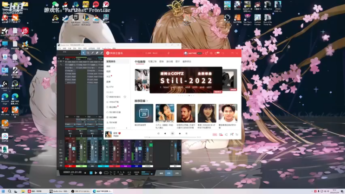345x194 pixels.
Task: Select the range tool in Studio One
Action: [x=88, y=53]
